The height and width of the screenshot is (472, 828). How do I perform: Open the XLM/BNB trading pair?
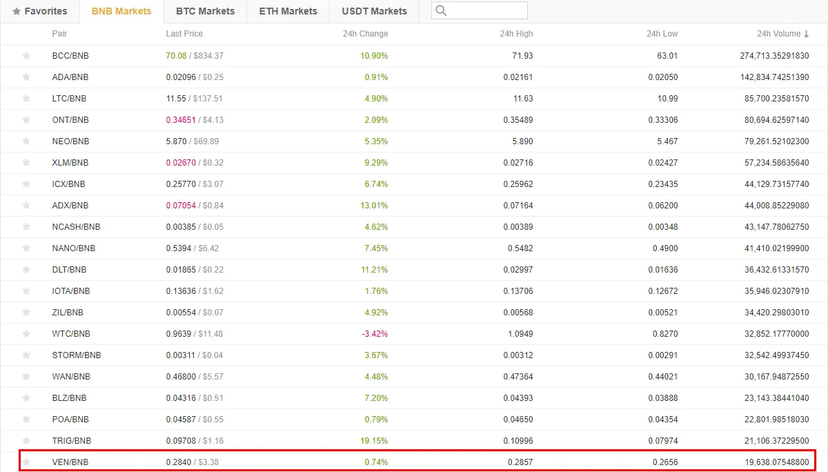pyautogui.click(x=70, y=163)
